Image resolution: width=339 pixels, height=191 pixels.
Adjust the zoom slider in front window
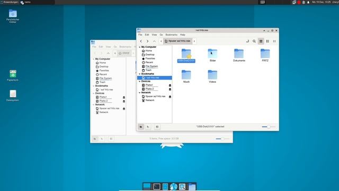pos(269,127)
